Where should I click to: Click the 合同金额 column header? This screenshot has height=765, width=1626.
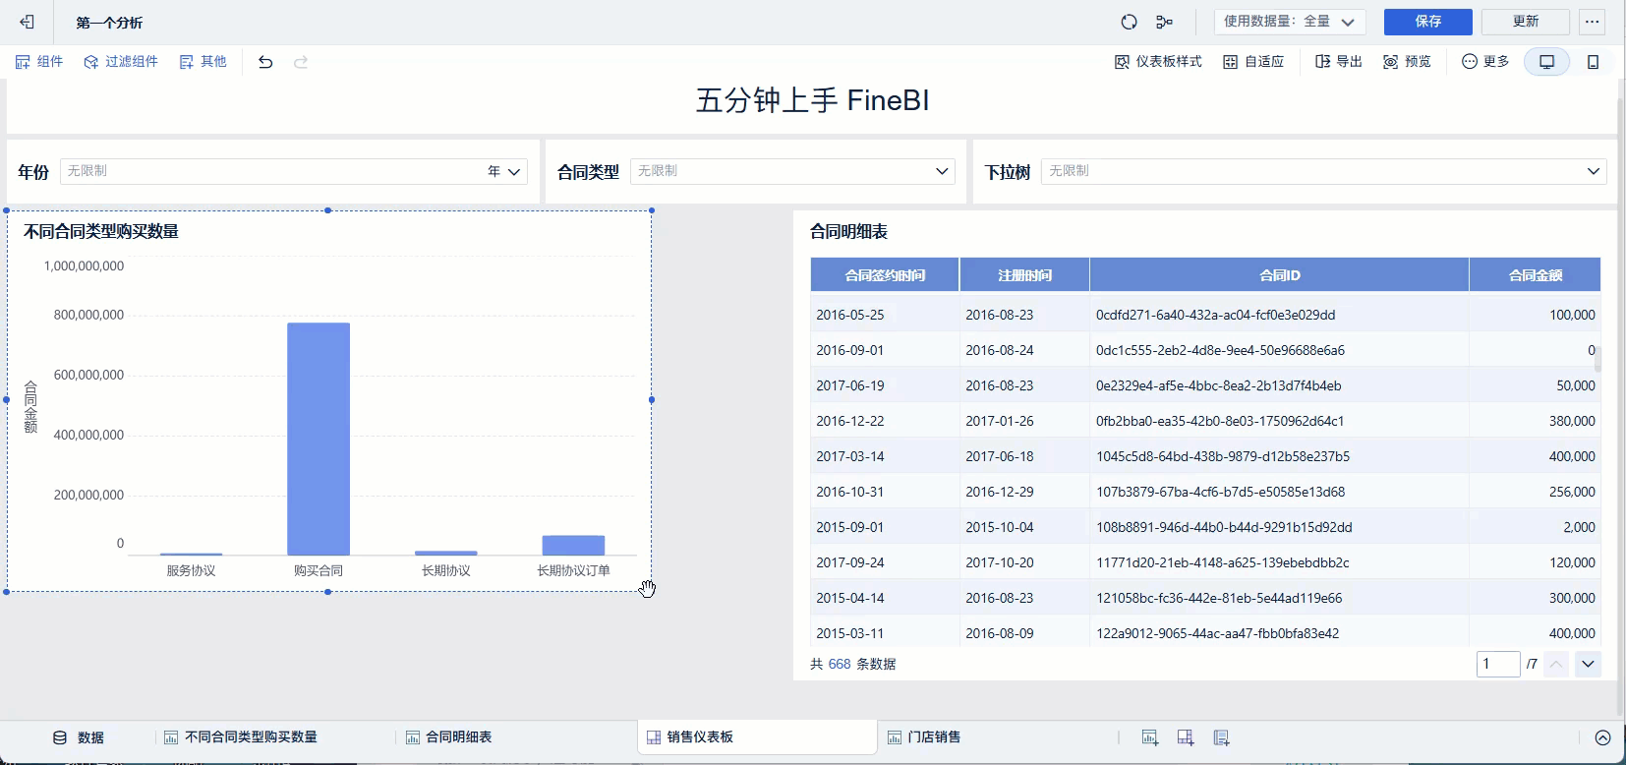pyautogui.click(x=1535, y=275)
